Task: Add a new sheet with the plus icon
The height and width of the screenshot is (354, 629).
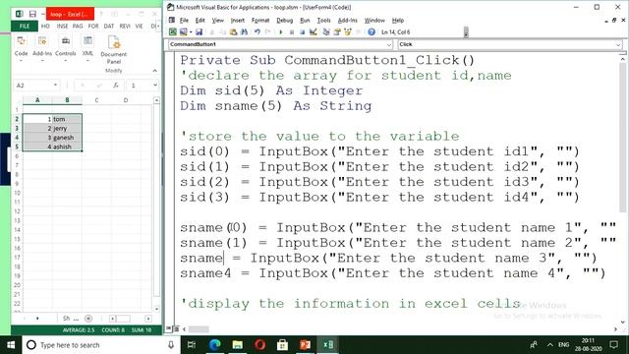Action: click(88, 319)
